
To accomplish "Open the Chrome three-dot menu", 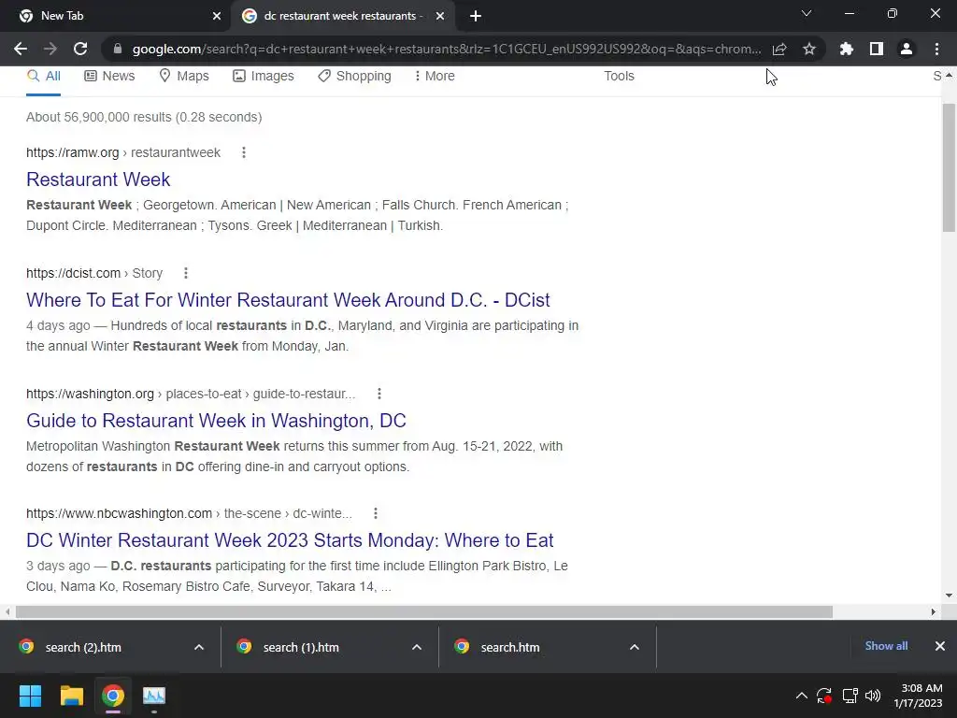I will click(x=936, y=49).
